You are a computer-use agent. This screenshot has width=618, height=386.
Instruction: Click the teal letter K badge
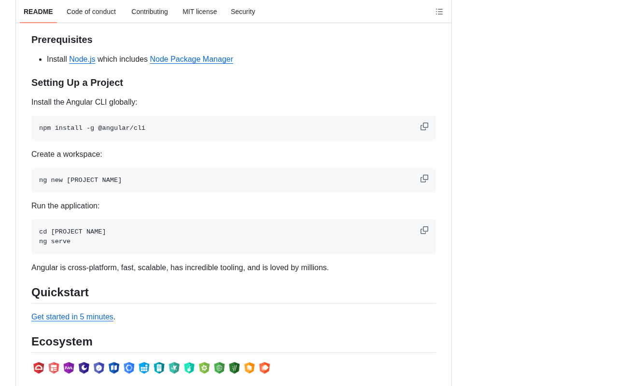coord(174,368)
